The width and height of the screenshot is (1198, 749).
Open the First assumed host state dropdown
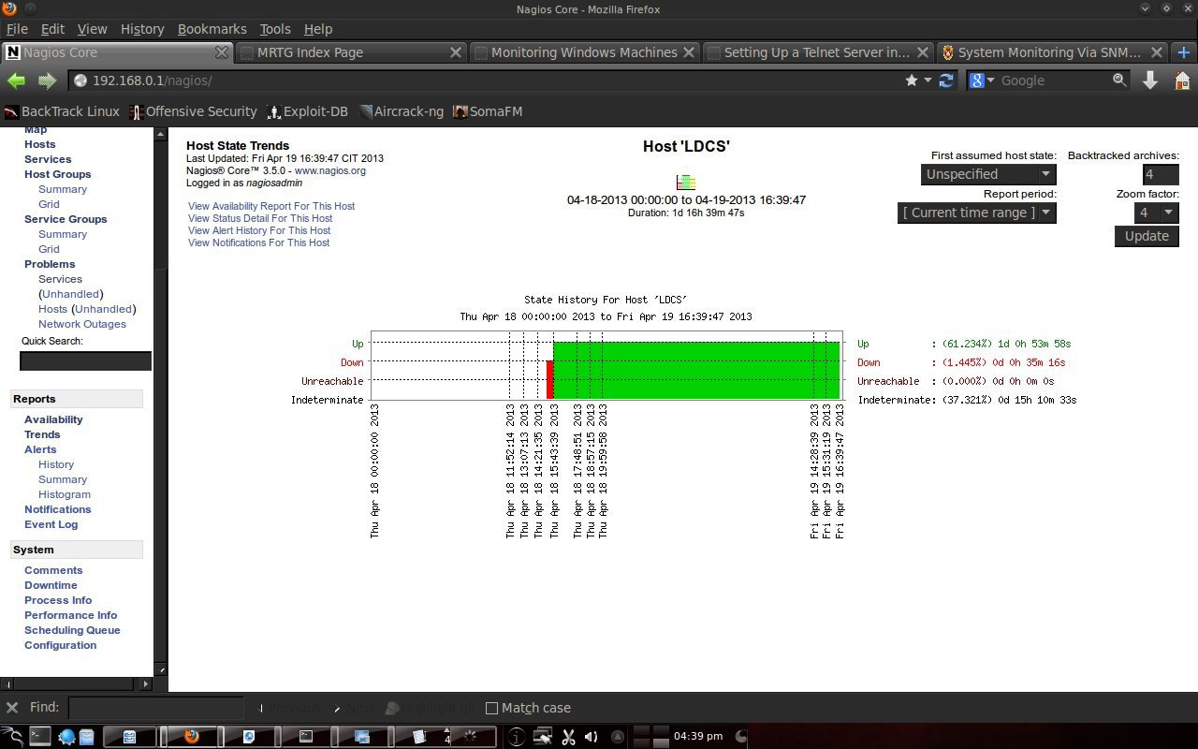click(988, 174)
